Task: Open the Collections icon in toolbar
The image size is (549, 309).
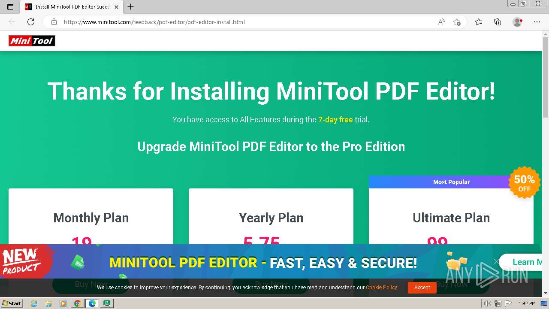Action: click(x=498, y=22)
